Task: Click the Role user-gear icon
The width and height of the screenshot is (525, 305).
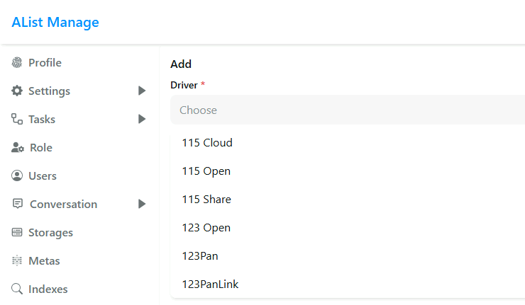Action: [x=18, y=148]
